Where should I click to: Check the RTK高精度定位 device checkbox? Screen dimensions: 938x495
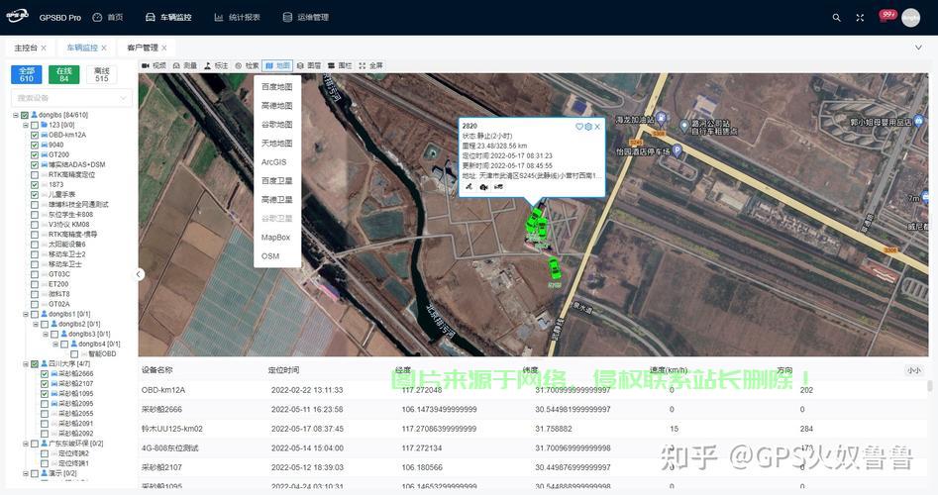click(35, 175)
